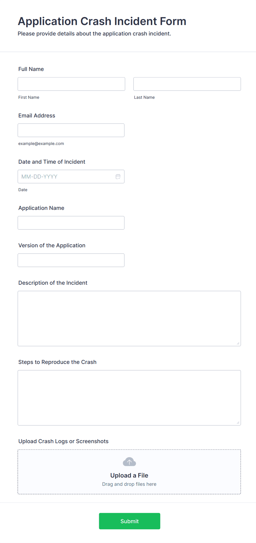Click the example@example.com hint text
Screen dimensions: 256x543
[x=41, y=144]
